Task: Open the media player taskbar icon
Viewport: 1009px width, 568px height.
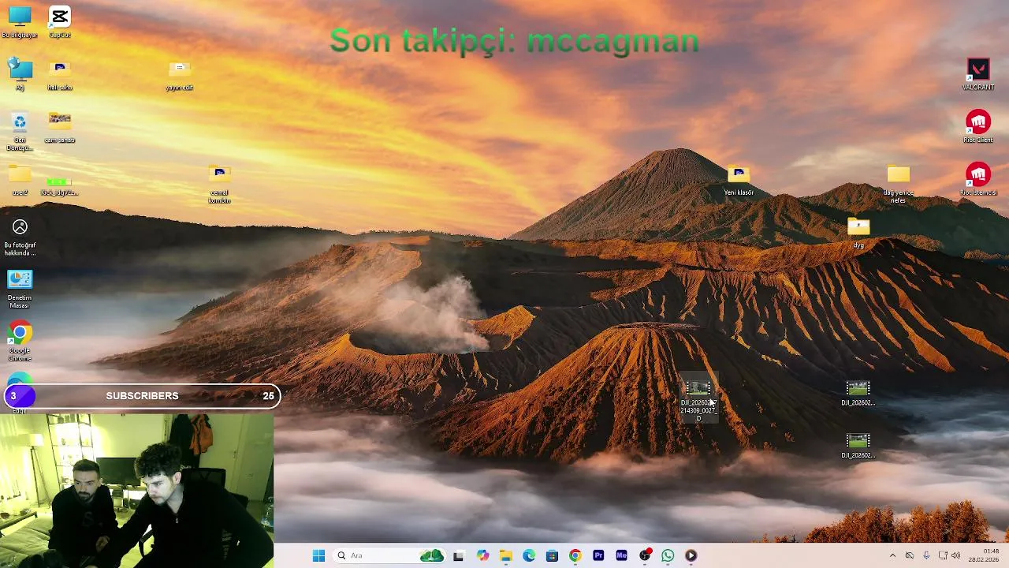Action: tap(691, 555)
